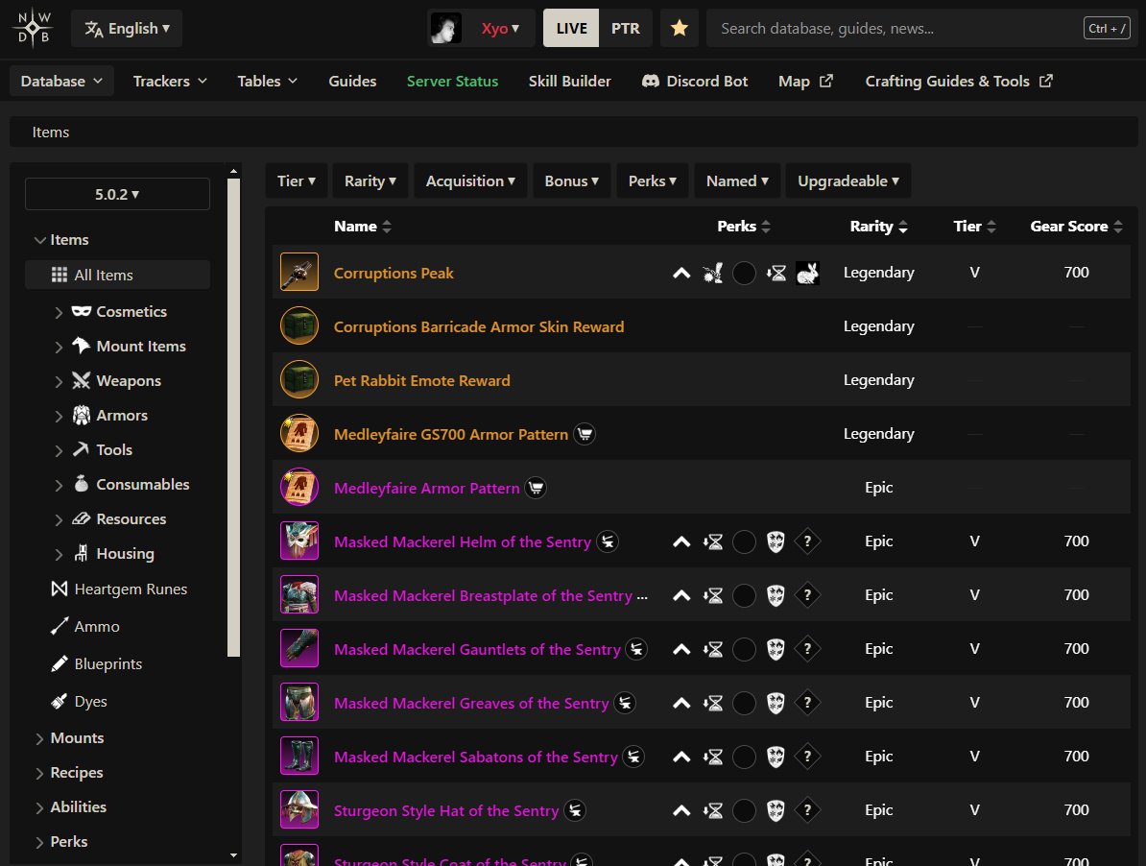Sort the table by Name column

click(x=363, y=227)
